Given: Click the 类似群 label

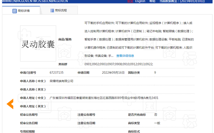Looking at the screenshot, I should 63,64.
